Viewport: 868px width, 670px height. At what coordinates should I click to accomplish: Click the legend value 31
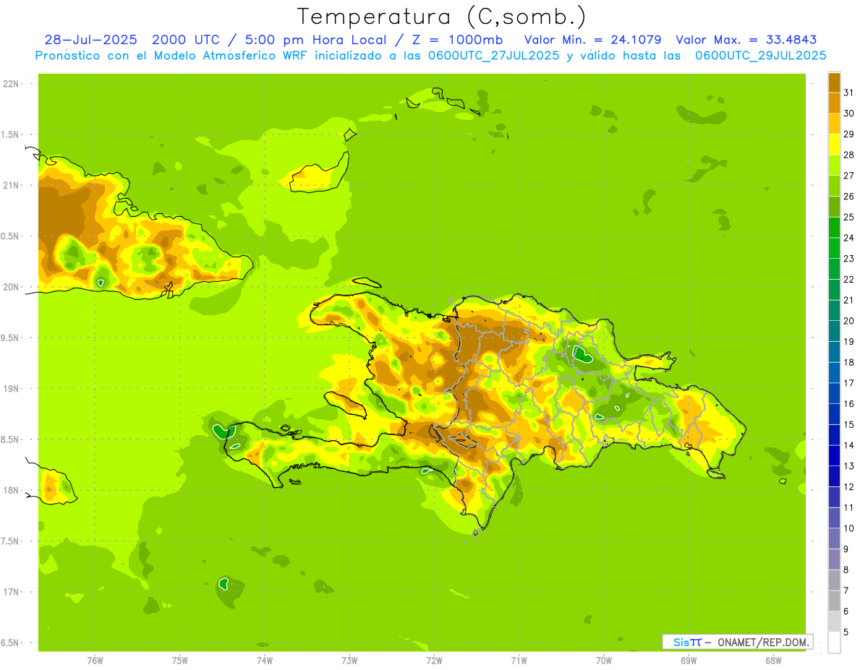848,93
